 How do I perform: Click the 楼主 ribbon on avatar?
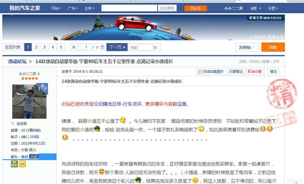tap(43, 88)
